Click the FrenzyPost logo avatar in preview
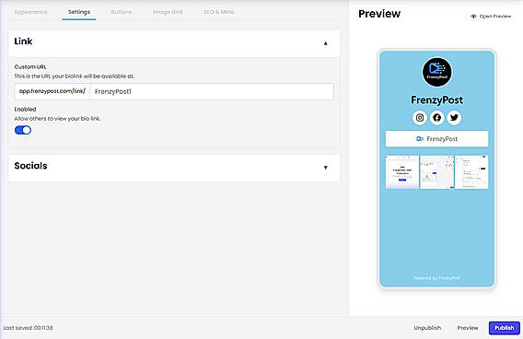523x339 pixels. (437, 72)
